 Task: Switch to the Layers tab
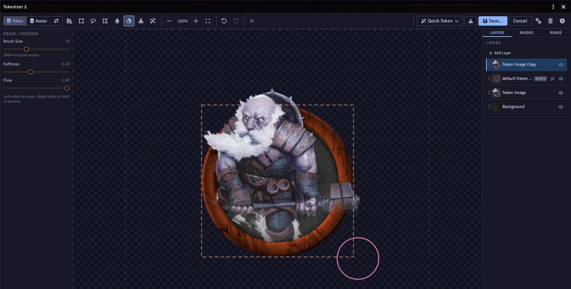pyautogui.click(x=497, y=33)
